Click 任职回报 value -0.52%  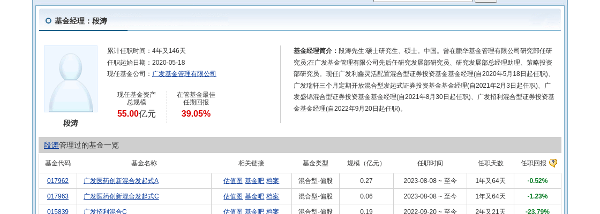coord(537,181)
